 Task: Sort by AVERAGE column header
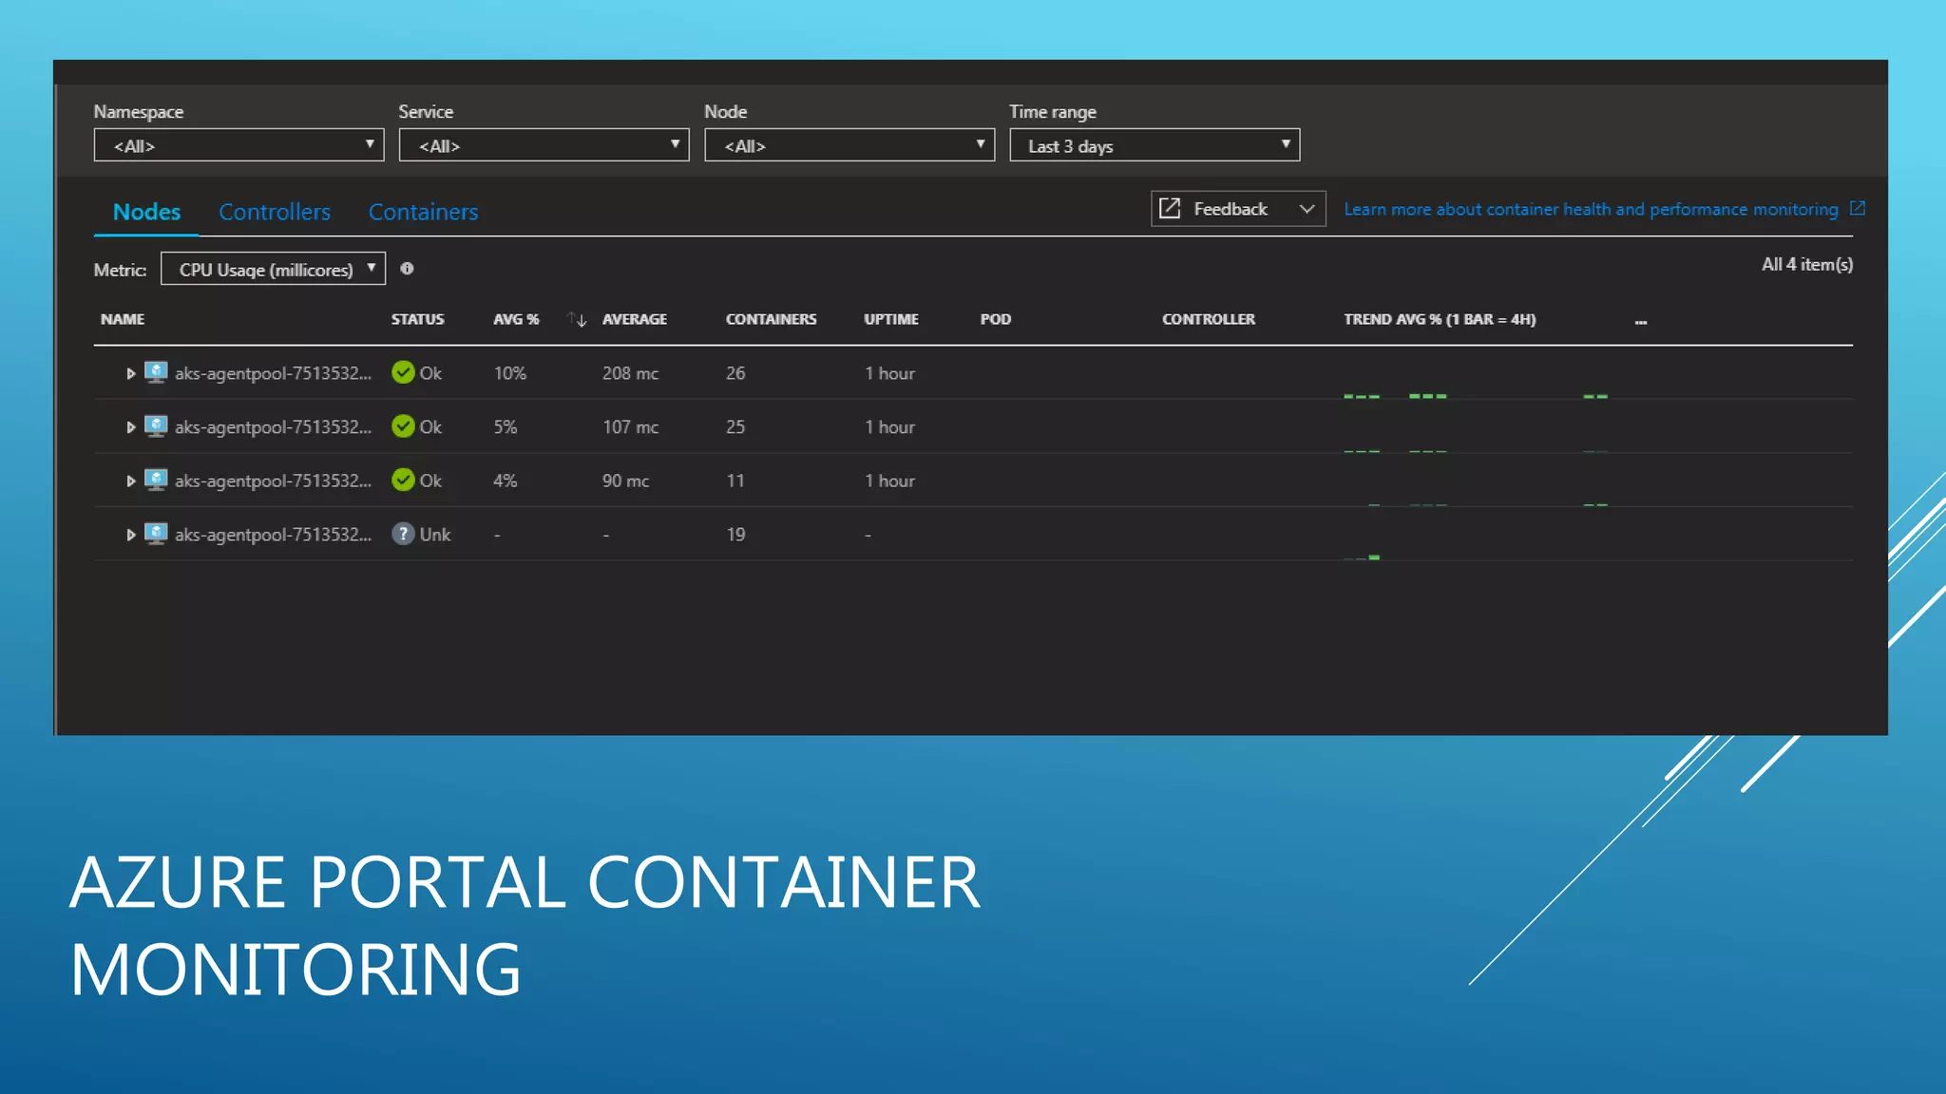pos(635,319)
